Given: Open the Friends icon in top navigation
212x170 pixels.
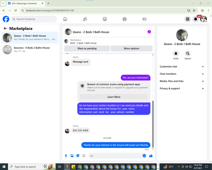Looking at the screenshot, I should (x=85, y=19).
